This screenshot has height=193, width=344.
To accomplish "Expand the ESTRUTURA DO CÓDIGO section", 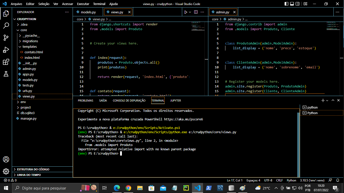I will [33, 169].
